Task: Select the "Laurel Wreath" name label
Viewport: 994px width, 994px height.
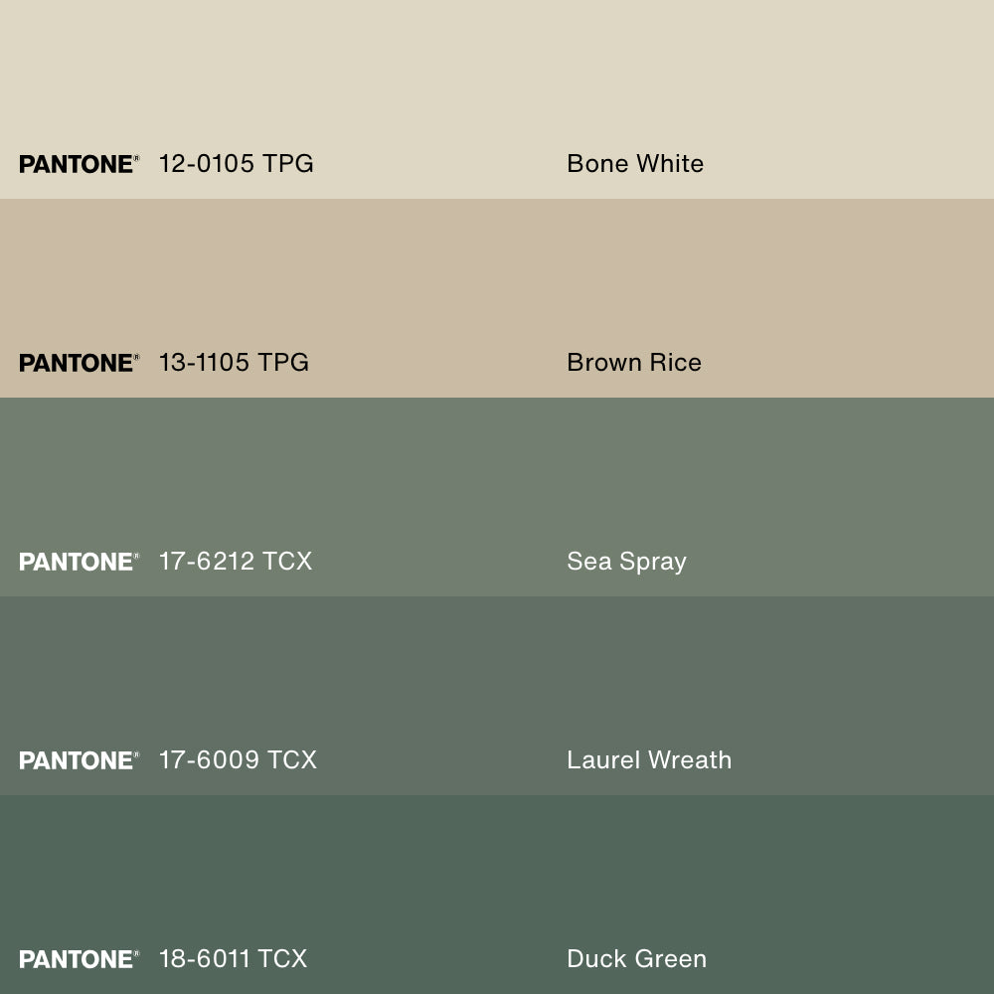Action: [x=649, y=760]
